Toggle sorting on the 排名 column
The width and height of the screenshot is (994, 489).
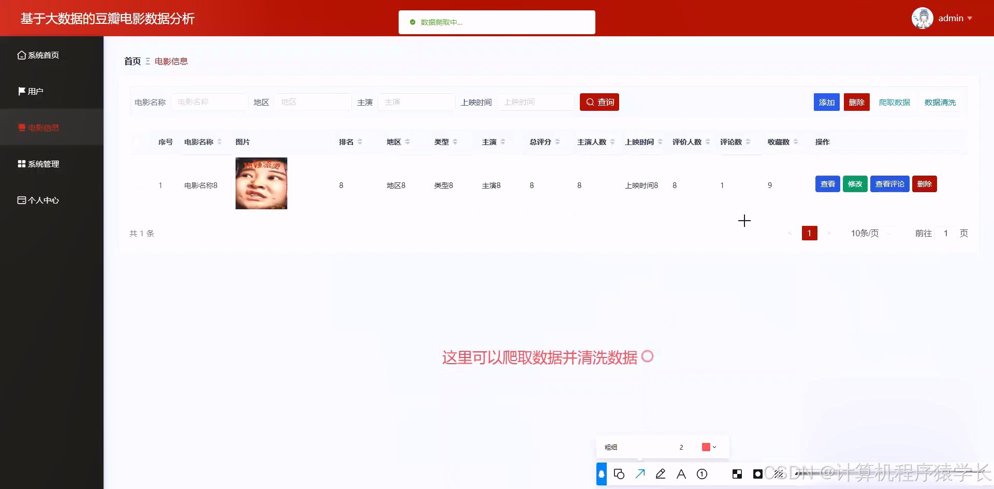click(x=360, y=141)
